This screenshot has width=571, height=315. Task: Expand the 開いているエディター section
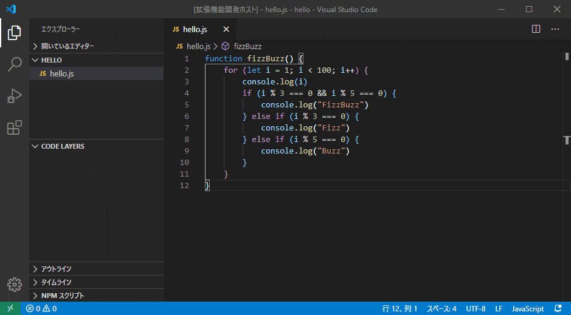97,46
